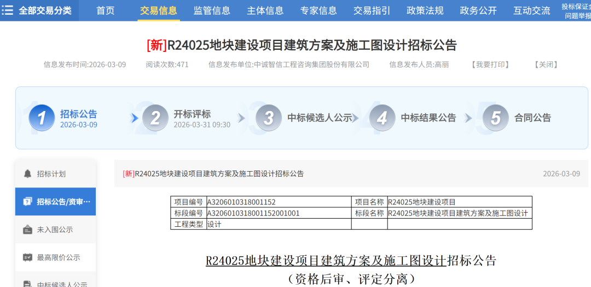Screen dimensions: 591x287
Task: Click 信息发布单位 company name text
Action: tap(289, 65)
